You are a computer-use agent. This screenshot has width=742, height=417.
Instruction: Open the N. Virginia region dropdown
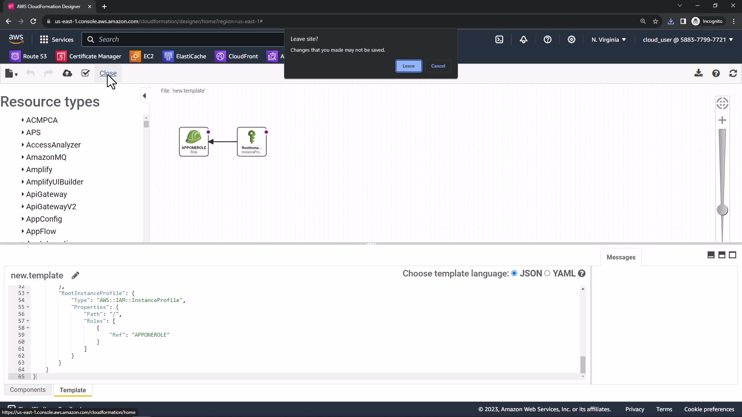tap(609, 39)
